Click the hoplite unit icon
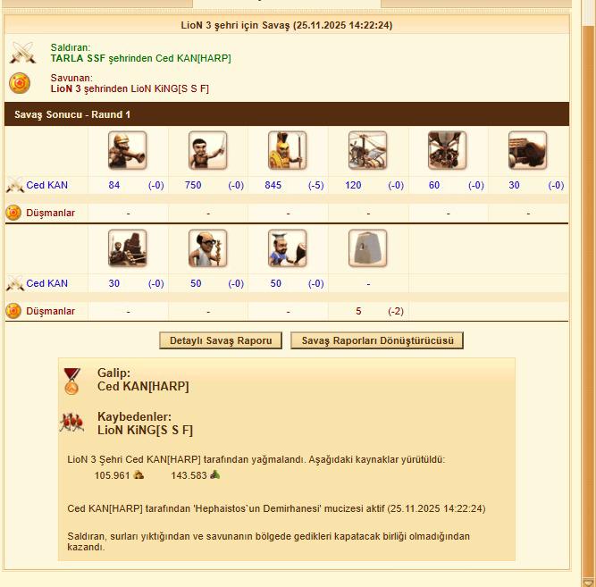Screen dimensions: 596x587 point(287,150)
